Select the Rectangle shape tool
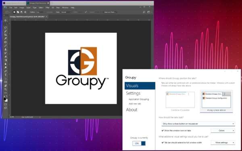Screen dimensions: 242x151 point(6,82)
